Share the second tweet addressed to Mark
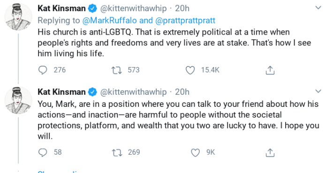 pos(270,153)
